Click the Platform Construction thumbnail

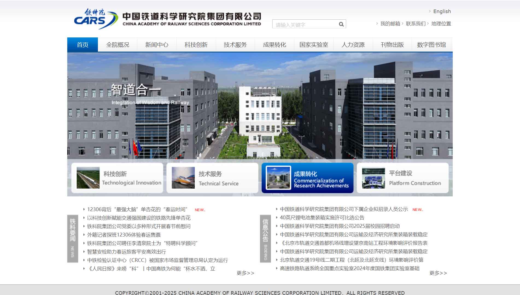pyautogui.click(x=373, y=178)
